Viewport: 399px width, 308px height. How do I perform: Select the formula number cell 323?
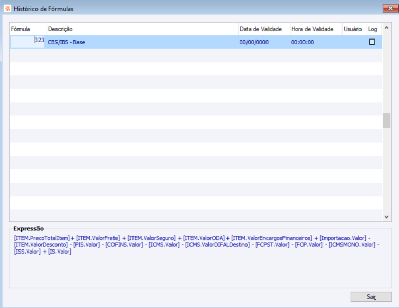tap(28, 42)
